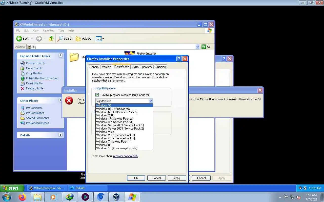
Task: Click OK in Firefox Installer Properties
Action: pos(136,178)
